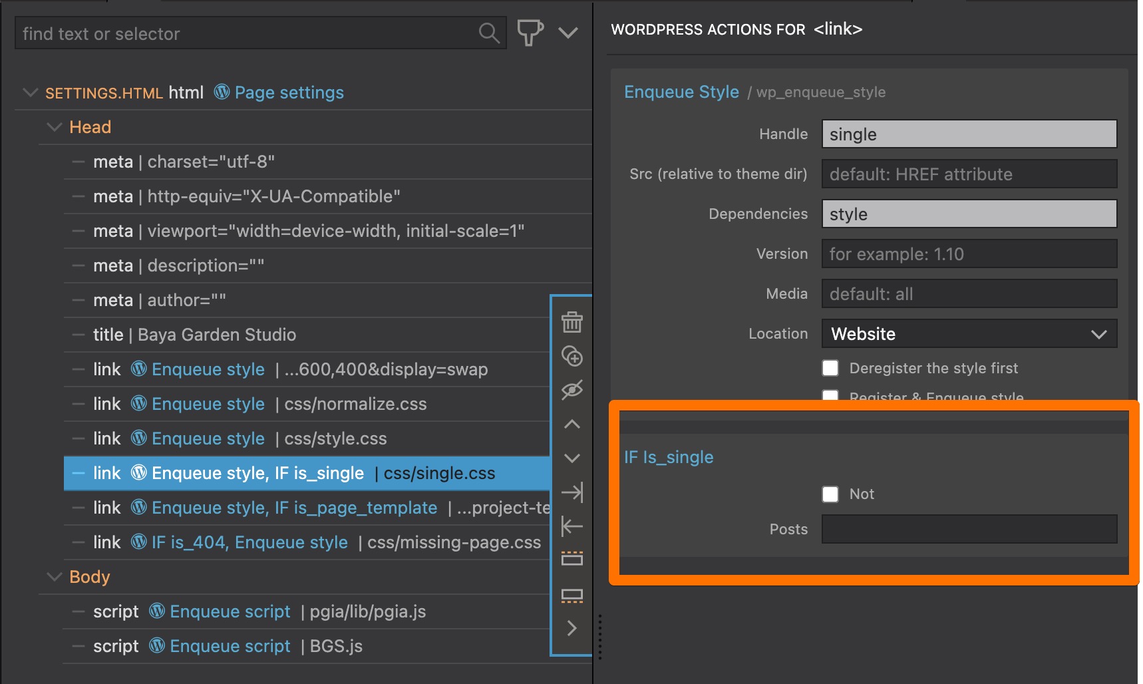Click Enqueue style link for css/style.css
This screenshot has height=684, width=1143.
(208, 438)
